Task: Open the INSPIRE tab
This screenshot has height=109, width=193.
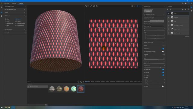Action: (14, 3)
